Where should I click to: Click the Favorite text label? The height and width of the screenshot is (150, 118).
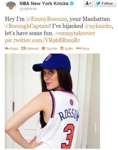point(52,48)
